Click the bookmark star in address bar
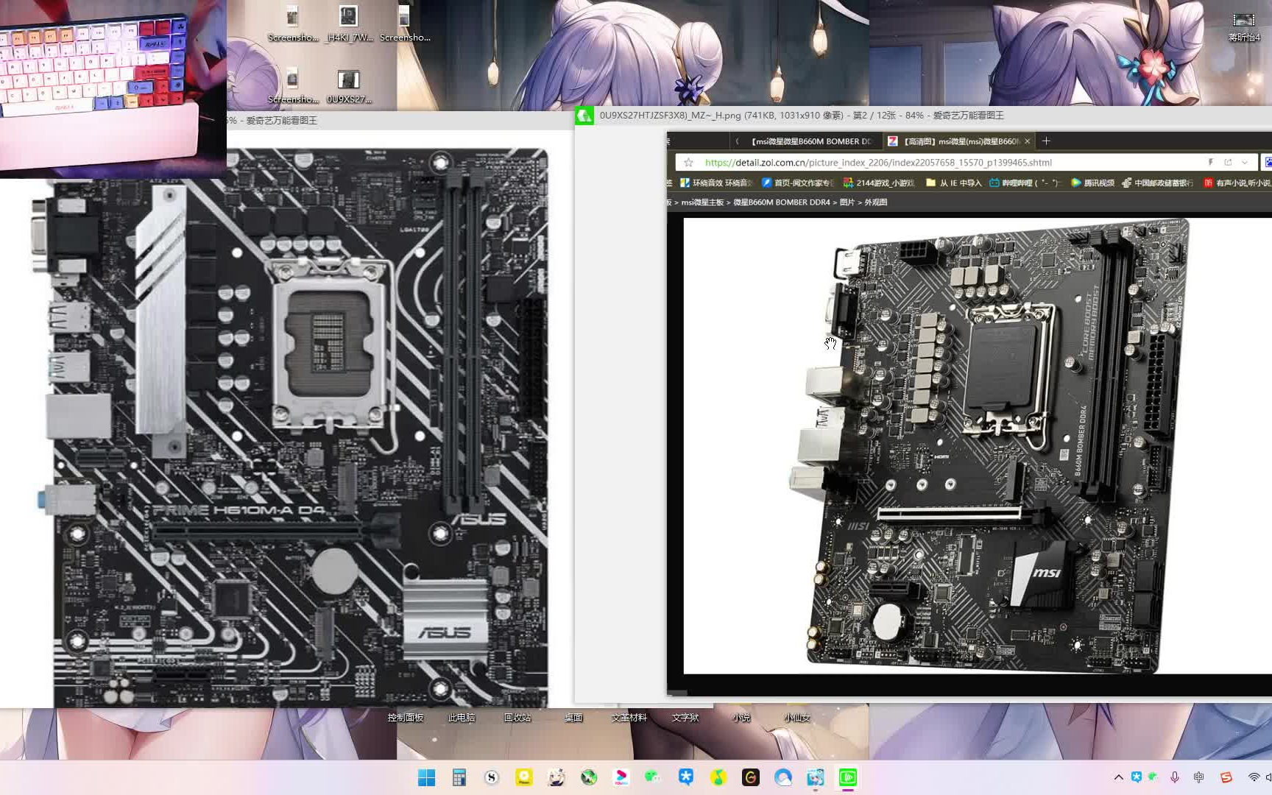Viewport: 1272px width, 795px height. (x=688, y=163)
